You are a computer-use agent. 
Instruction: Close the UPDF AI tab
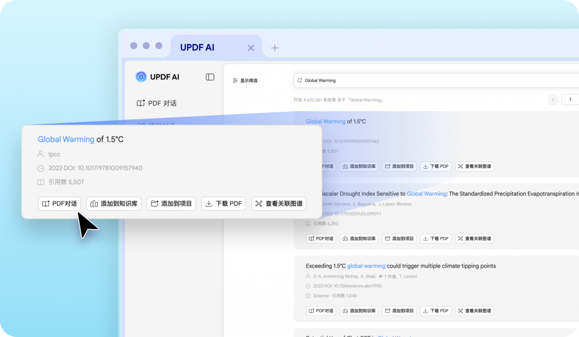(x=250, y=48)
